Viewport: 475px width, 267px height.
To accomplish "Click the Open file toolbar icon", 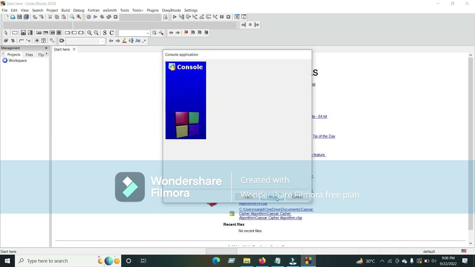I will [13, 17].
